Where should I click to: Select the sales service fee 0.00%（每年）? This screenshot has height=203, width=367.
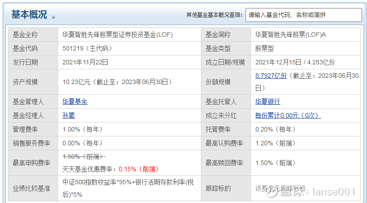click(83, 143)
